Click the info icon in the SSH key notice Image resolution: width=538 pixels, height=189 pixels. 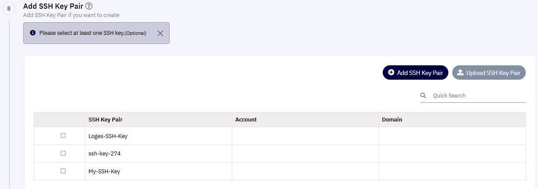click(x=32, y=33)
